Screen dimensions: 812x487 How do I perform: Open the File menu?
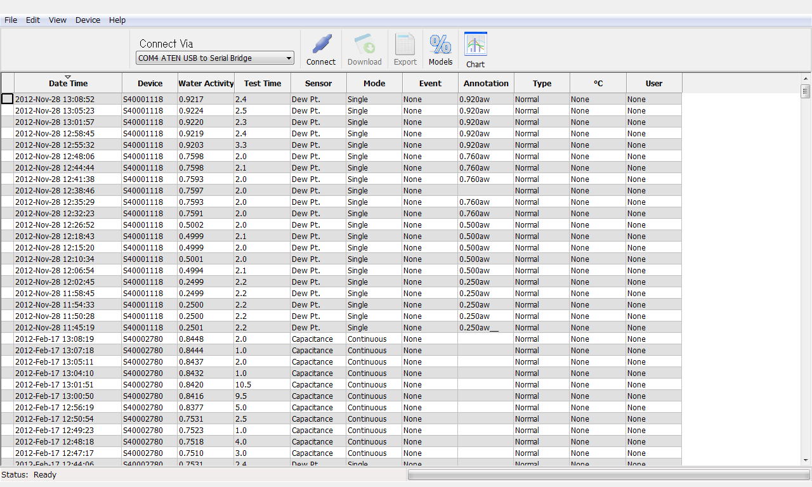coord(11,20)
